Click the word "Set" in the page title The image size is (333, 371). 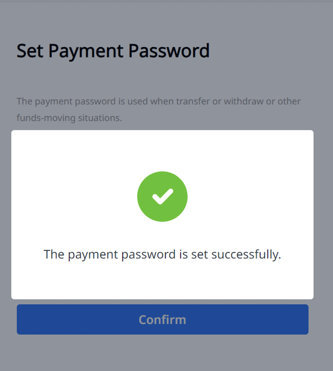point(30,51)
